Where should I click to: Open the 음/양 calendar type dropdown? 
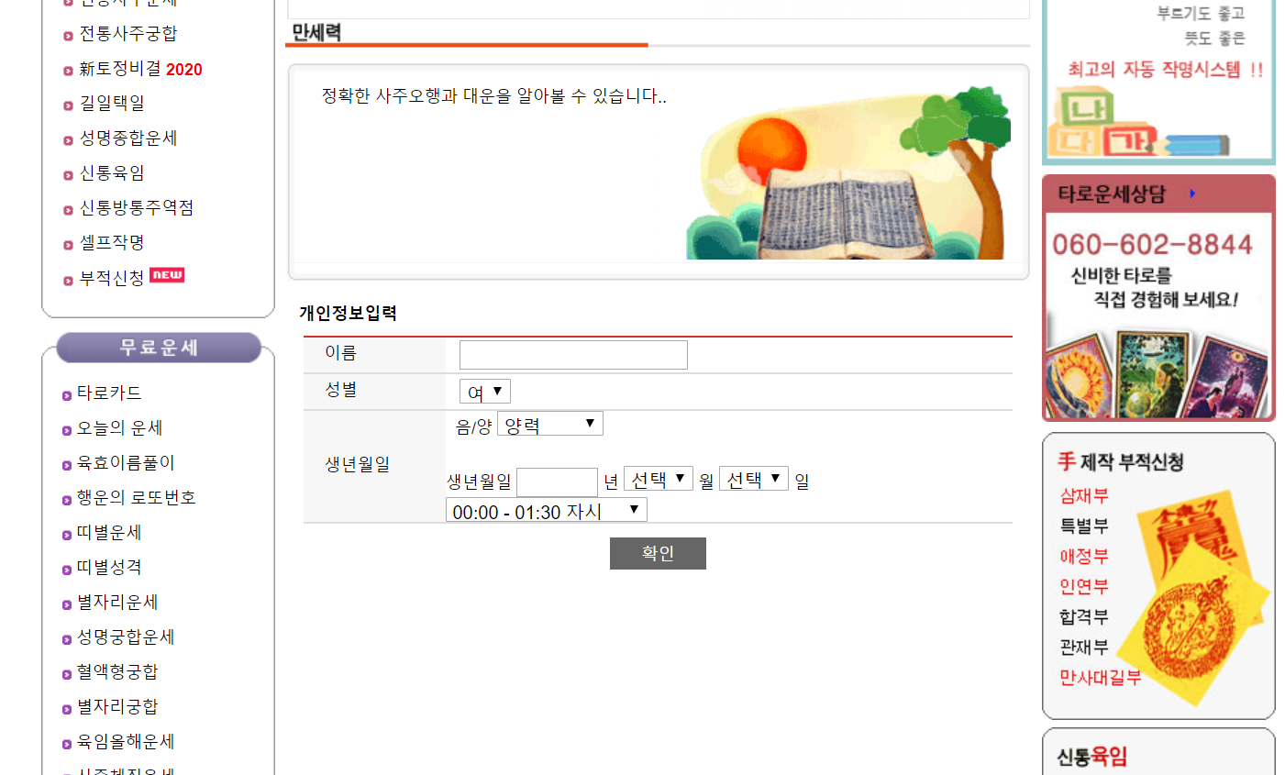[x=550, y=424]
